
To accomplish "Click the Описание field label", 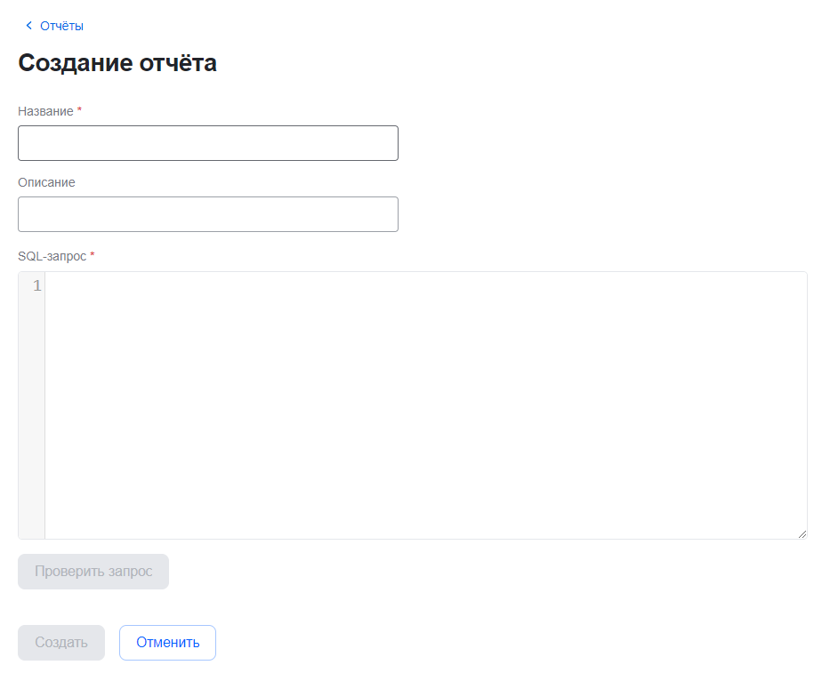I will click(46, 182).
